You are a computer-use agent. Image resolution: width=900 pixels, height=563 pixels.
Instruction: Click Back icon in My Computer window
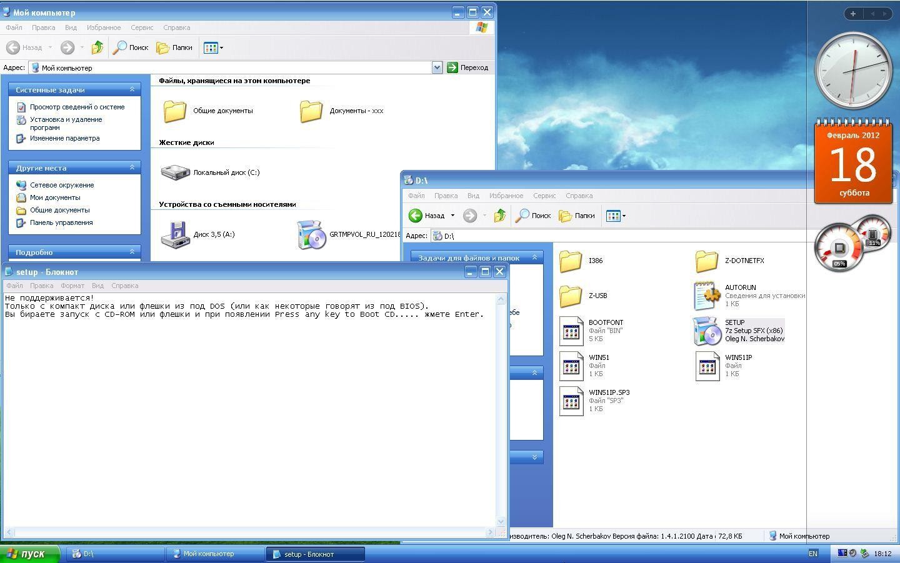13,47
